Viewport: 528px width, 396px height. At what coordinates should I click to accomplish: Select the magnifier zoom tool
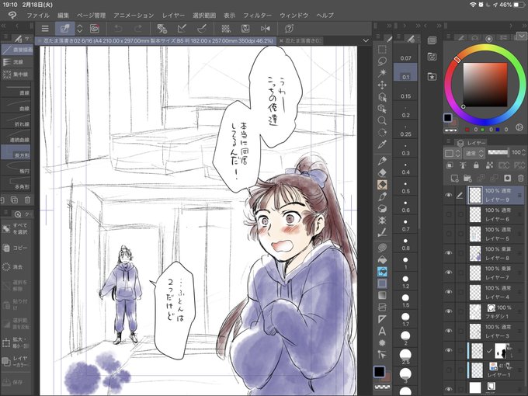click(x=382, y=120)
